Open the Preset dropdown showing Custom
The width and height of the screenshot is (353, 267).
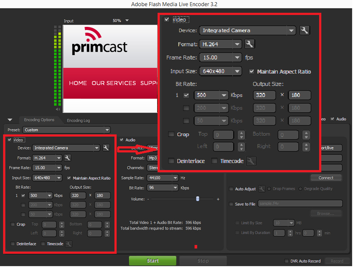pyautogui.click(x=66, y=130)
